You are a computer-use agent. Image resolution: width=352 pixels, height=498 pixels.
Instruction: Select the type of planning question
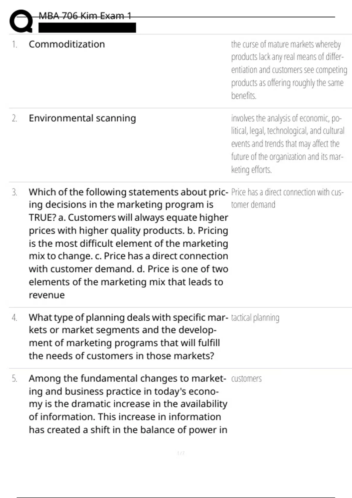(128, 337)
